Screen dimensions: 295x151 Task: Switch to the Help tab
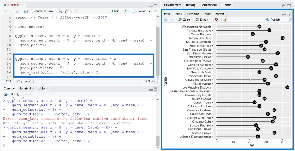pyautogui.click(x=207, y=14)
